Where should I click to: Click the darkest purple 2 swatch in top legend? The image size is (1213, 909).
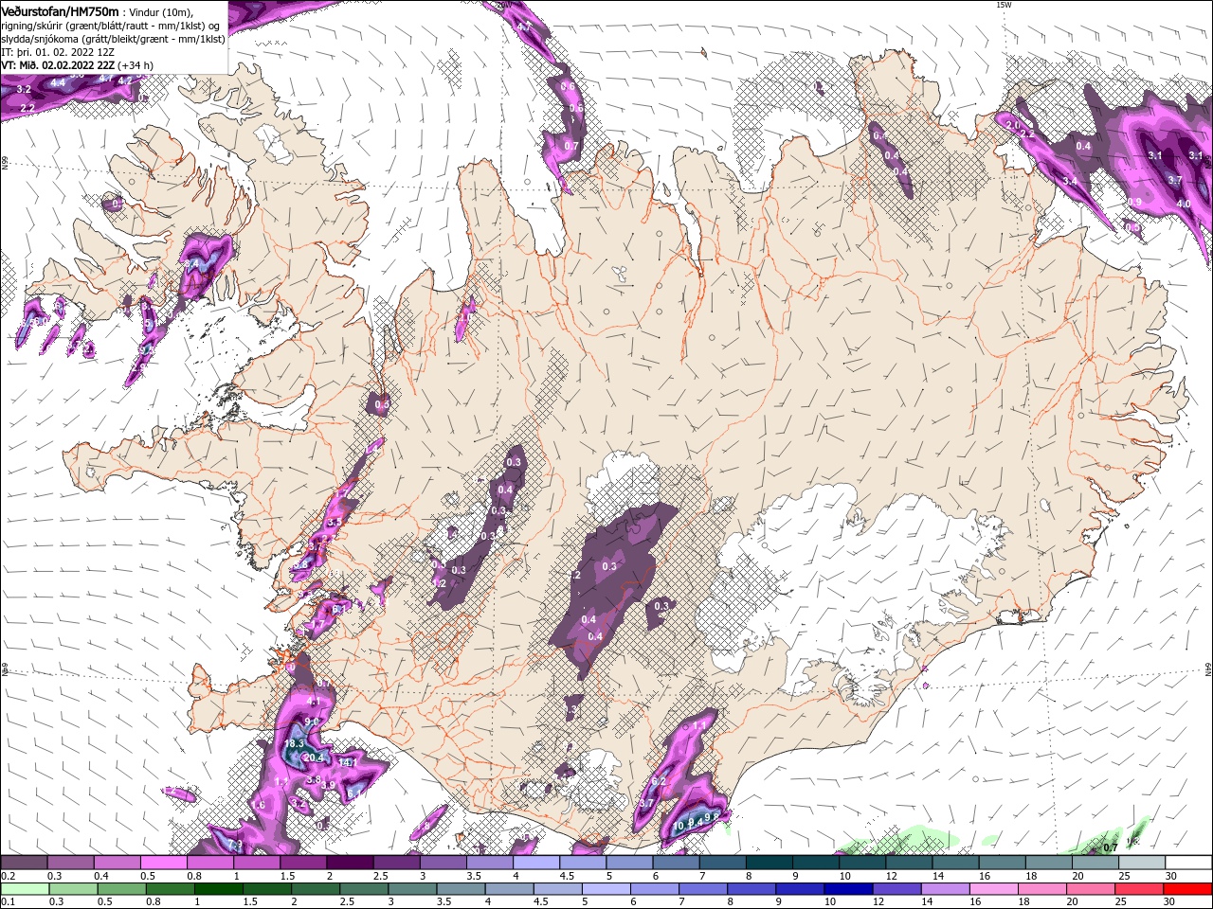click(x=350, y=863)
